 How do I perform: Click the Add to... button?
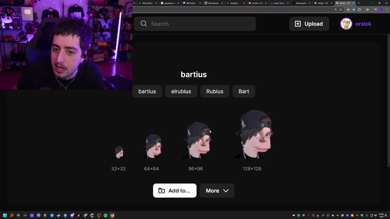[175, 190]
